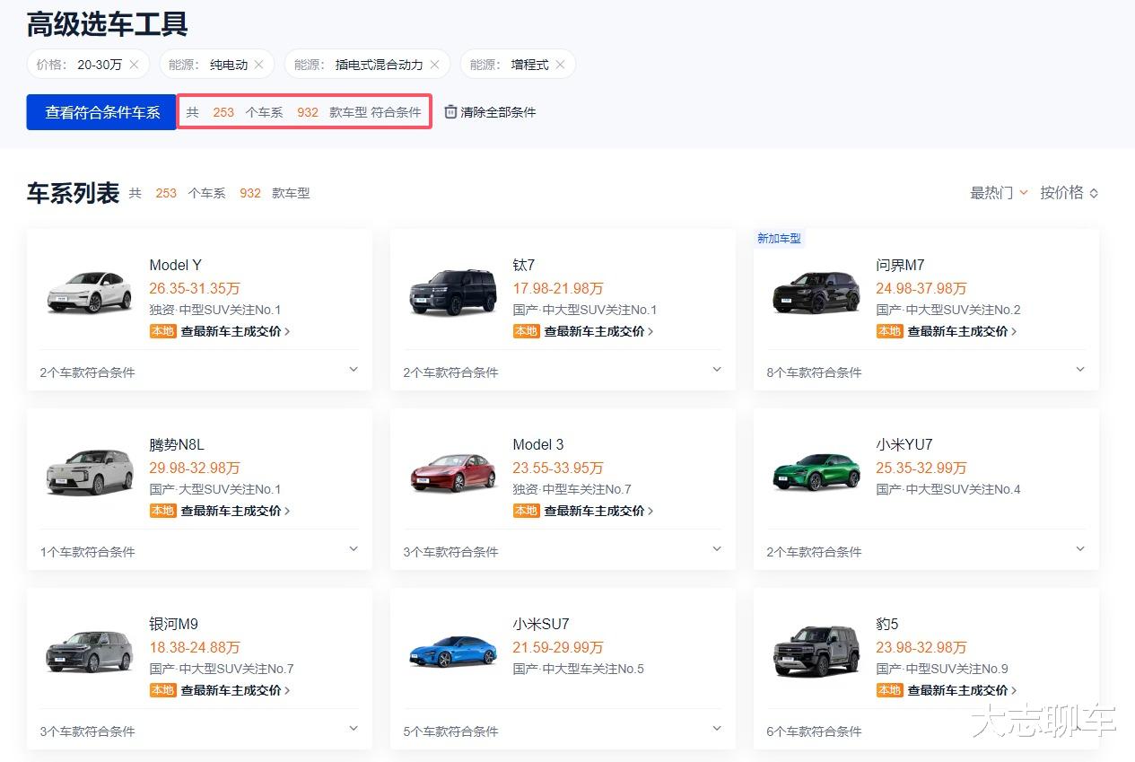Sort the list by 按价格

(x=1069, y=193)
